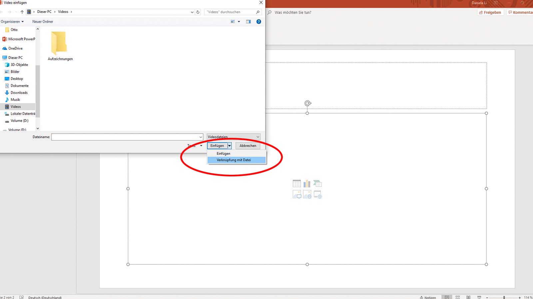Switch to Slide Sorter view

457,297
